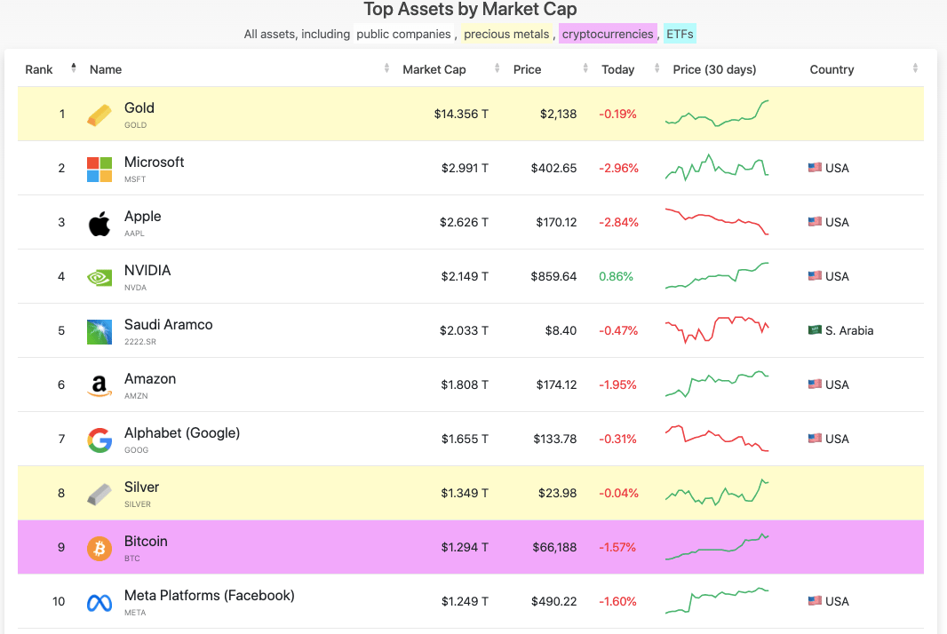Click the Meta 30-day price chart
The width and height of the screenshot is (947, 634).
click(x=717, y=601)
